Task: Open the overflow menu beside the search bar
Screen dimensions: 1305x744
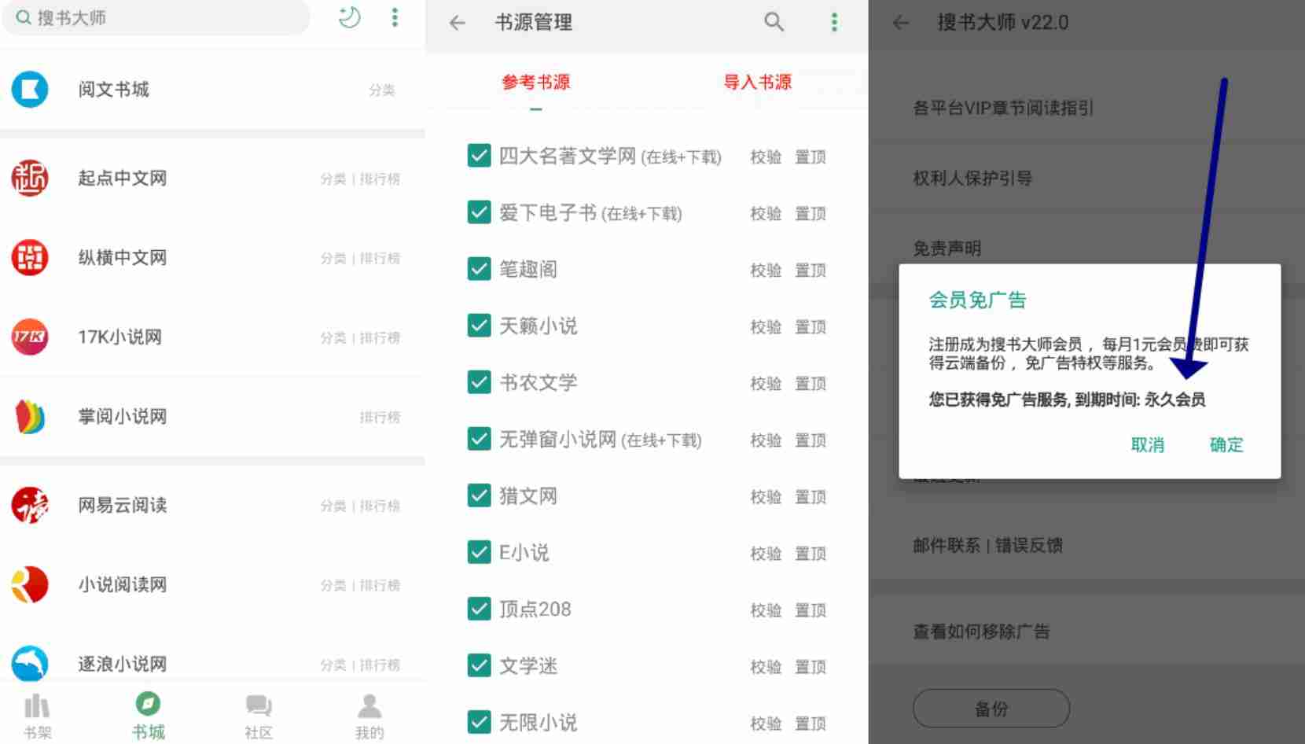Action: 395,17
